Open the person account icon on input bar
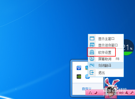The height and width of the screenshot is (99, 135). point(127,93)
